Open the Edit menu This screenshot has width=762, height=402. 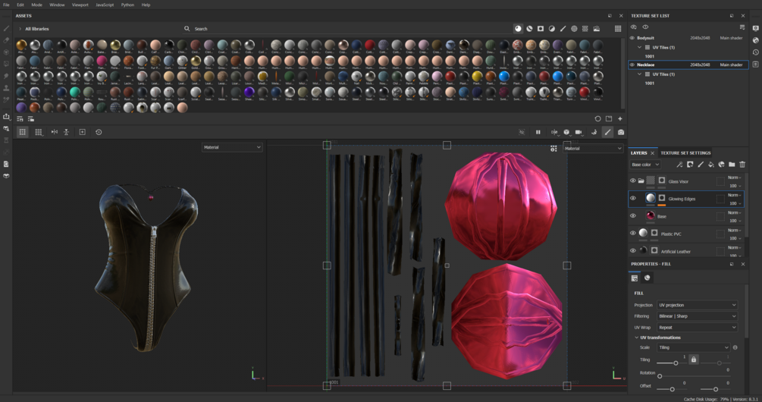point(20,5)
